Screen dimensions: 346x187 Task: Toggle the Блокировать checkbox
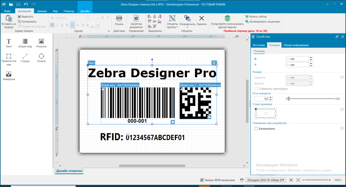pos(256,129)
